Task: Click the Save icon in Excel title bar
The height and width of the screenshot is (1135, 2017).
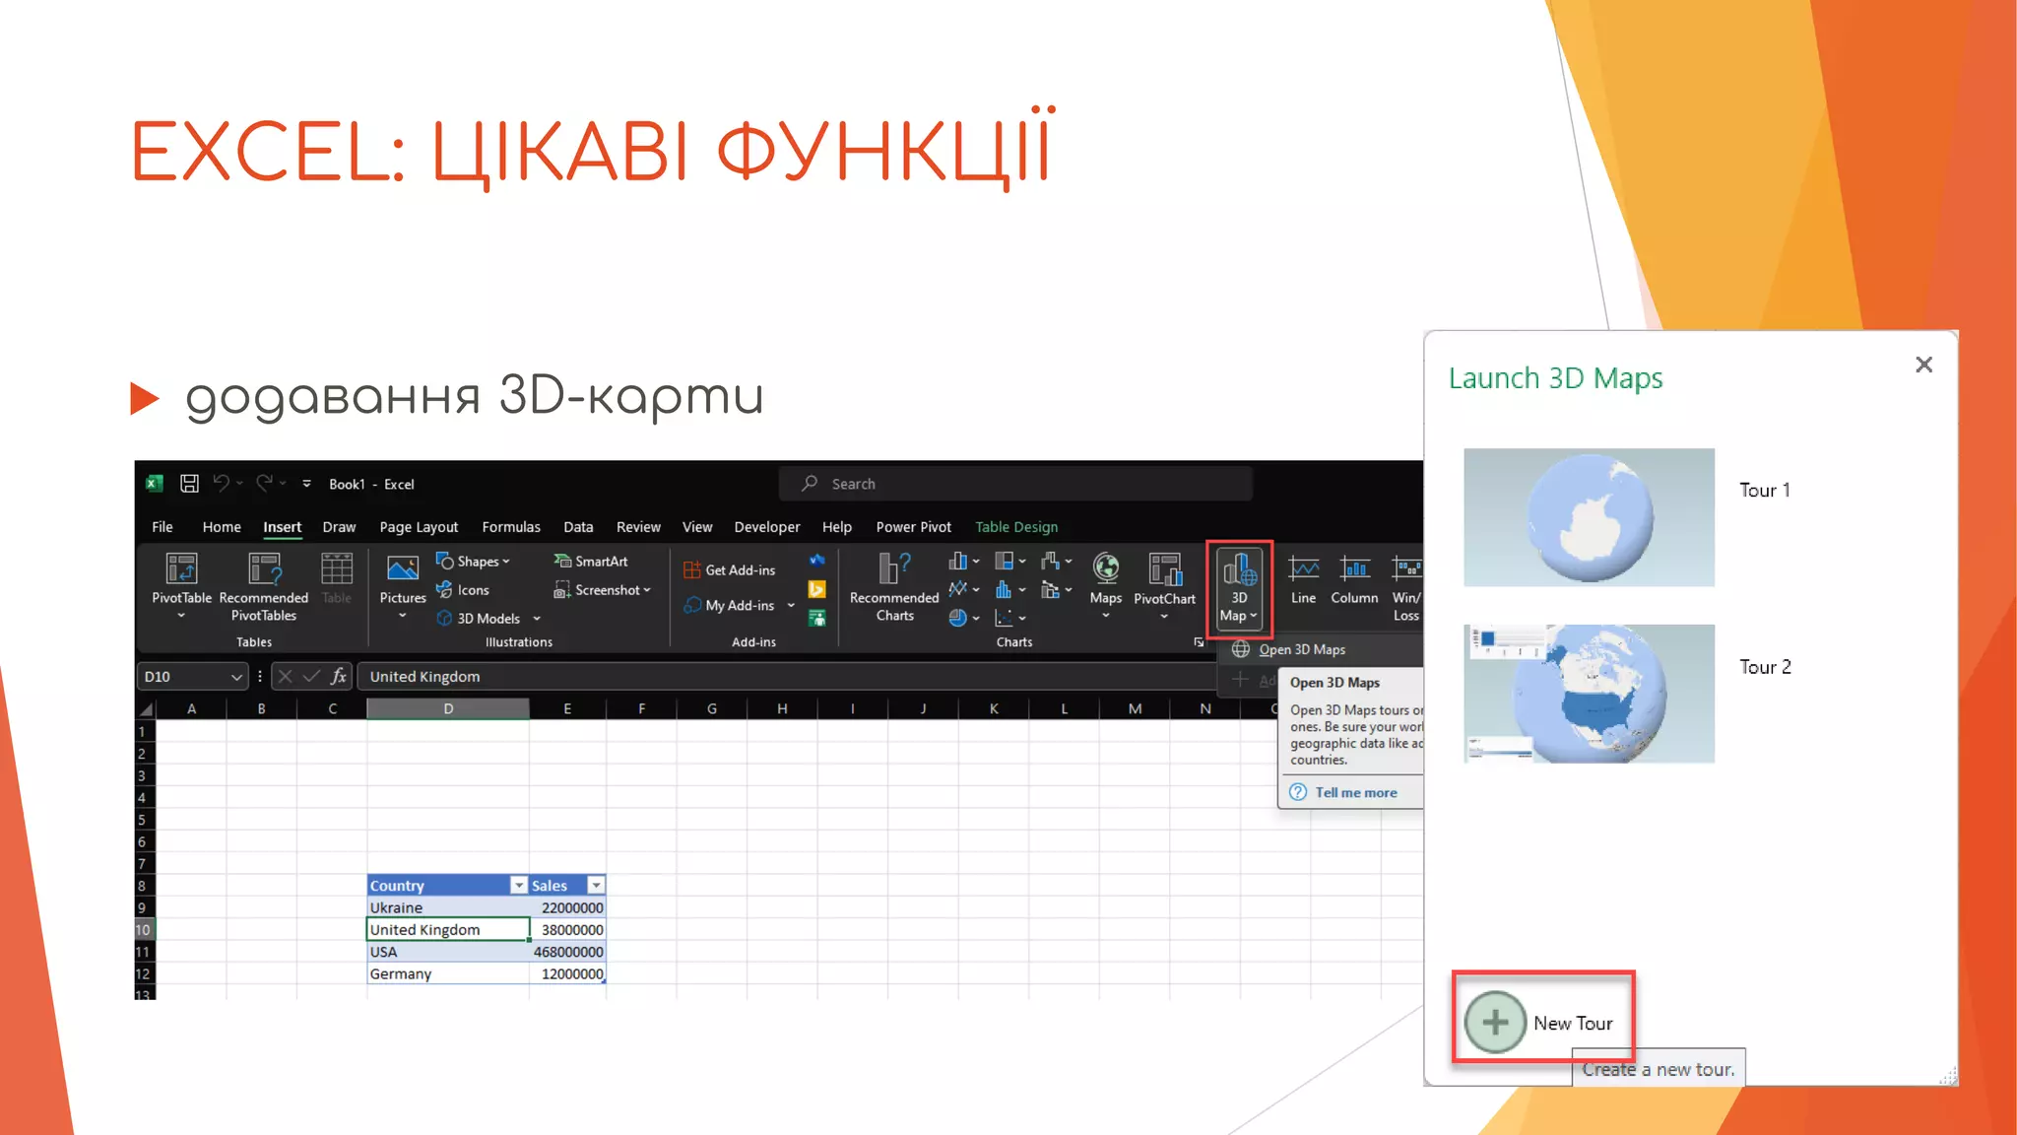Action: (x=189, y=483)
